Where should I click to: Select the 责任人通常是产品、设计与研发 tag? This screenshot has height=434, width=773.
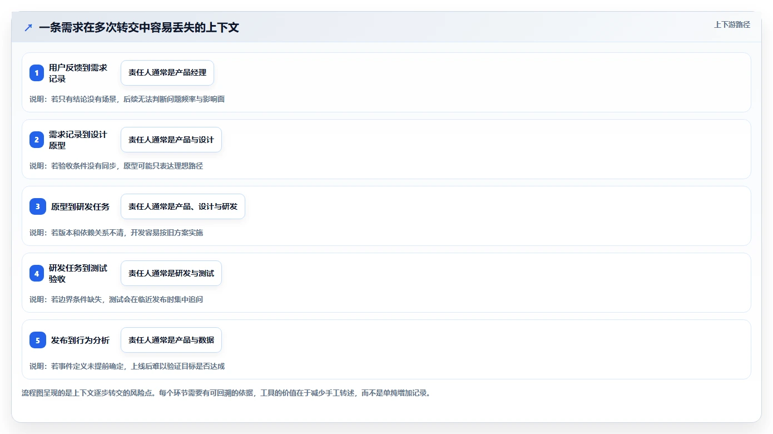[x=183, y=206]
